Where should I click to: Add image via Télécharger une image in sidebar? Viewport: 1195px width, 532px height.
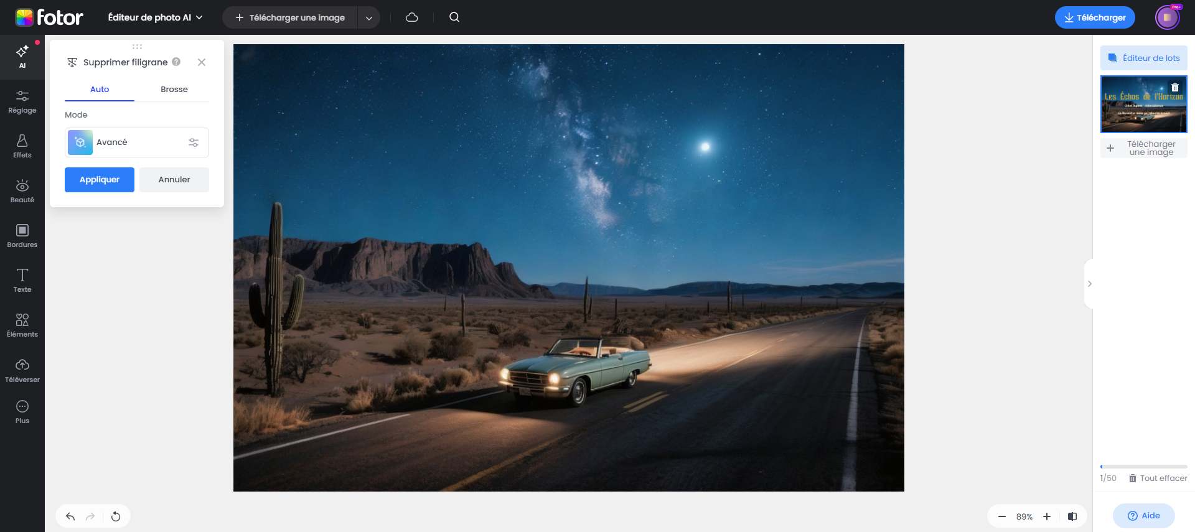point(1144,148)
